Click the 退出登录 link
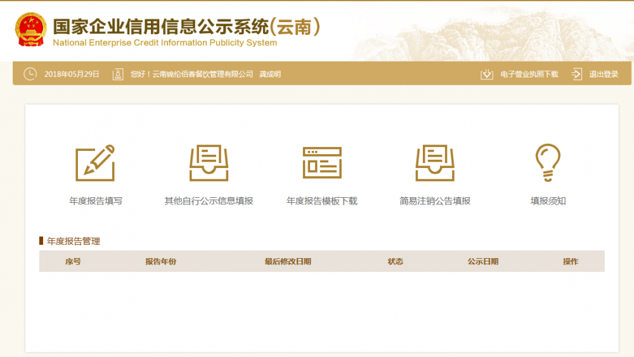 tap(604, 74)
